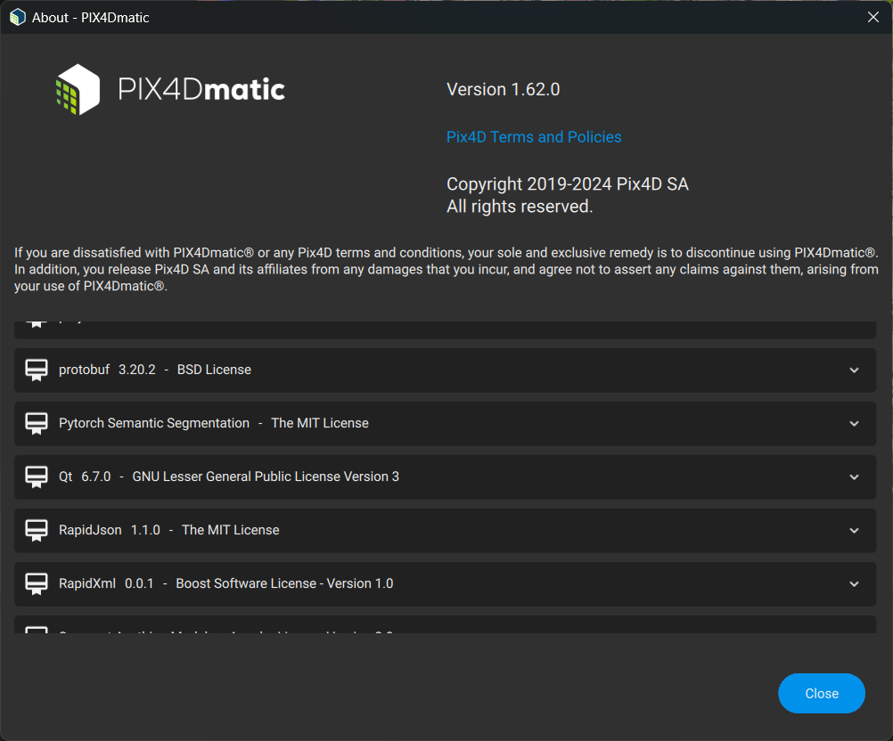893x741 pixels.
Task: Click the Segment Anything library icon at bottom
Action: coord(36,630)
